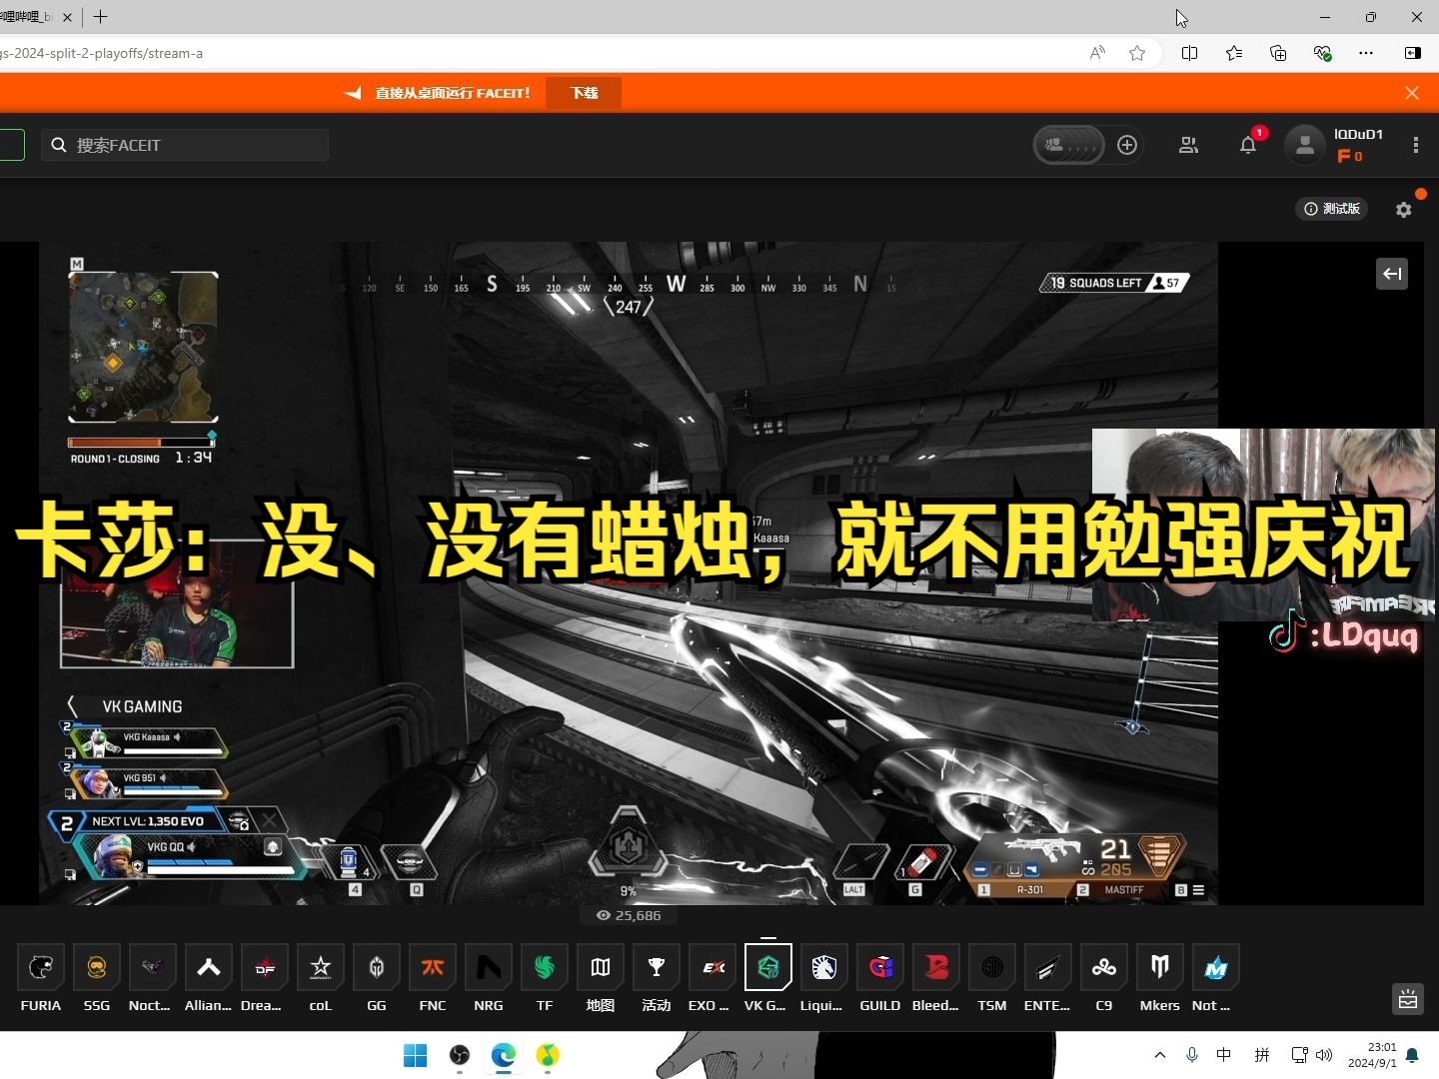Click the 测试版 beta badge
This screenshot has width=1439, height=1079.
pyautogui.click(x=1332, y=209)
